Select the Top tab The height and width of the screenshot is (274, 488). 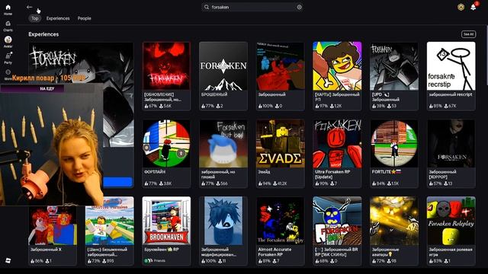point(34,18)
